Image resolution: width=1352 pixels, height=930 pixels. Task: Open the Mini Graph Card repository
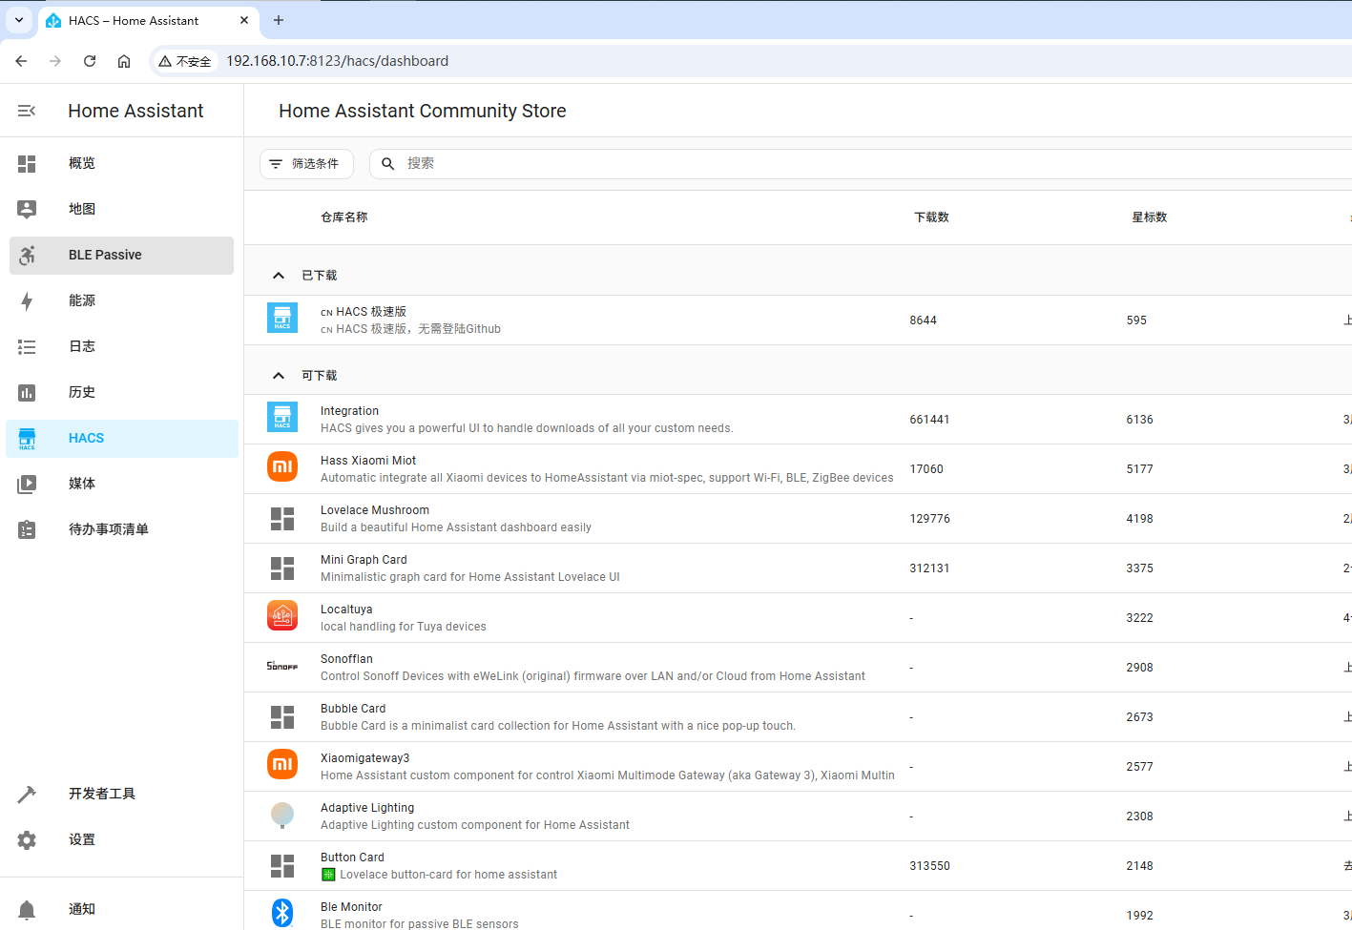point(798,568)
